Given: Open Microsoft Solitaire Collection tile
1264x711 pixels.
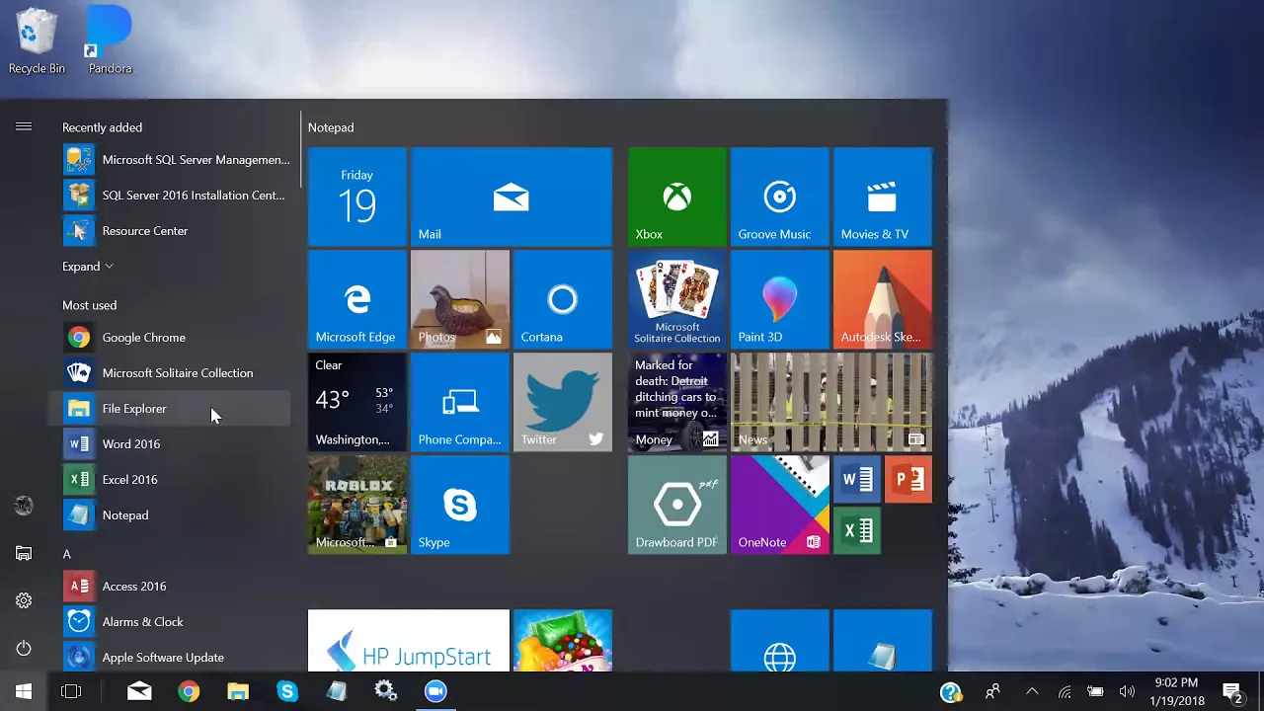Looking at the screenshot, I should (677, 299).
